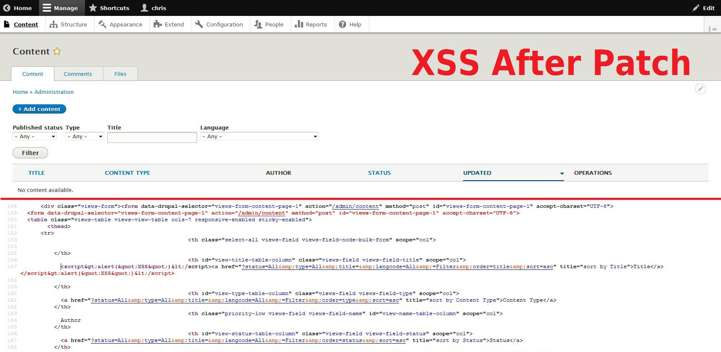Open the Configuration menu
Screen dimensions: 721x352
(219, 24)
